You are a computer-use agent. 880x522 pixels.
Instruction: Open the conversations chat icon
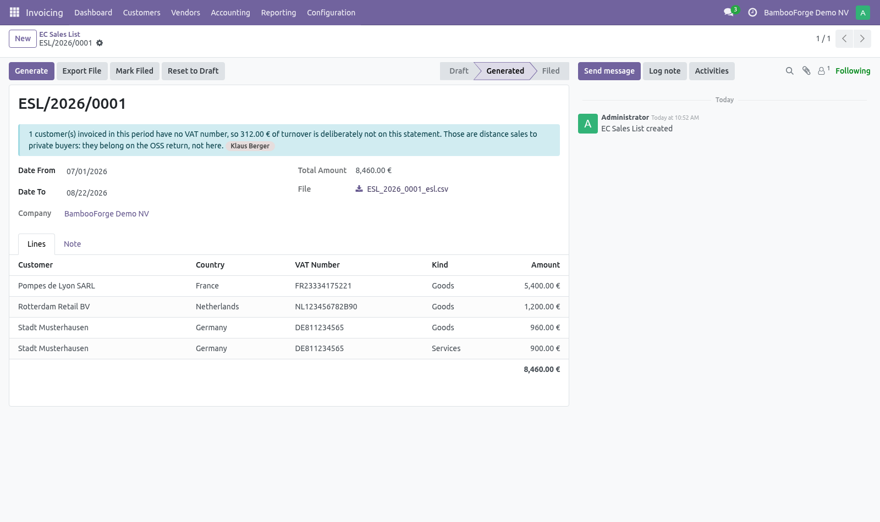click(729, 12)
